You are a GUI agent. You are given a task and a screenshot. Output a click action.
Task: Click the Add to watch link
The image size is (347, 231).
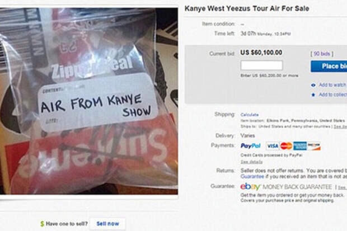(332, 85)
